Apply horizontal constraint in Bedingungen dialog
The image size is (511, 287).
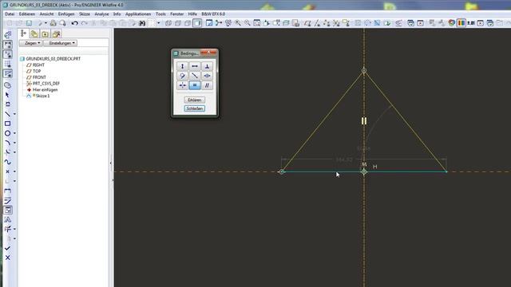[195, 66]
